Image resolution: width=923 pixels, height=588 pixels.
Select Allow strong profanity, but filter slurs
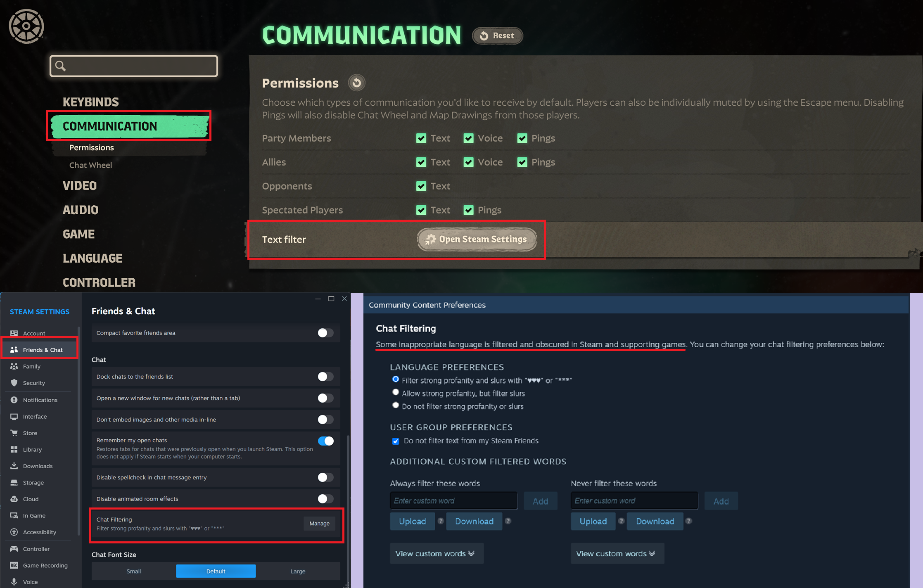[396, 392]
